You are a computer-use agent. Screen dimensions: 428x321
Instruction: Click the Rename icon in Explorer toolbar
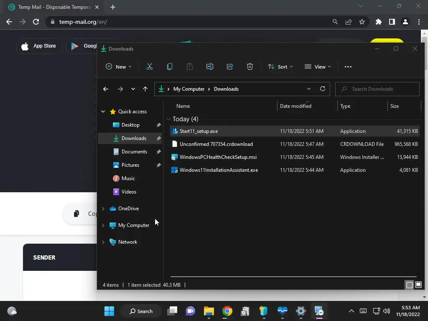tap(210, 66)
